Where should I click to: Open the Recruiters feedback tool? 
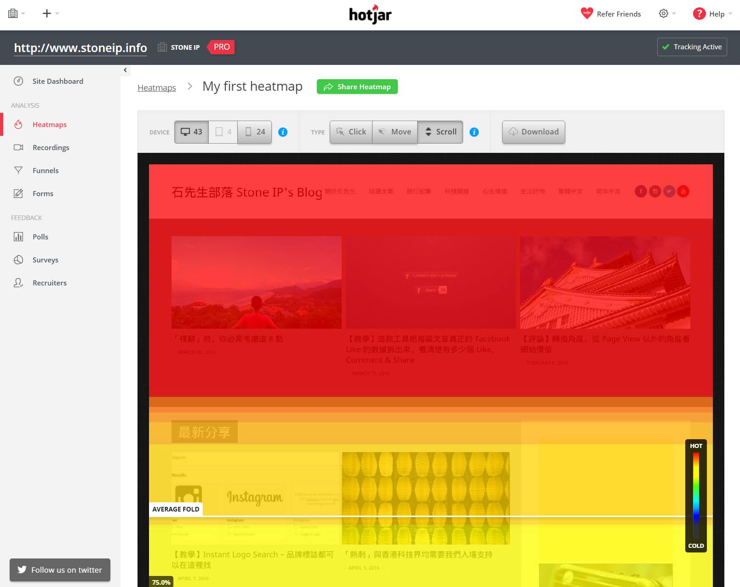pos(49,283)
